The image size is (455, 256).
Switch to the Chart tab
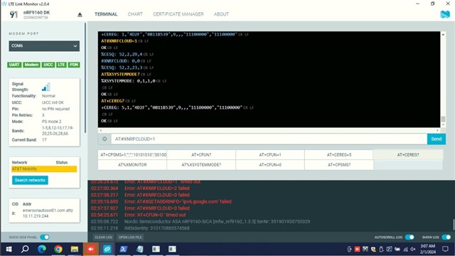(x=135, y=14)
